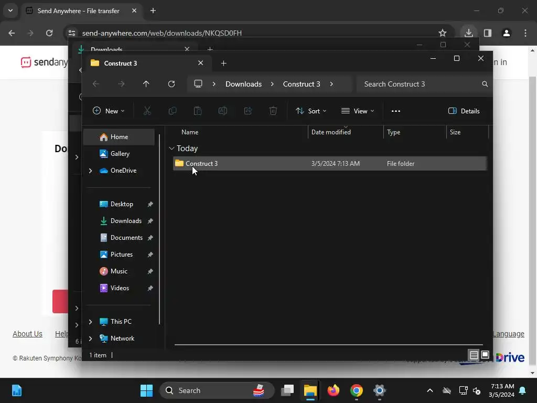The height and width of the screenshot is (403, 537).
Task: Bookmark page with Chrome star icon
Action: point(443,33)
